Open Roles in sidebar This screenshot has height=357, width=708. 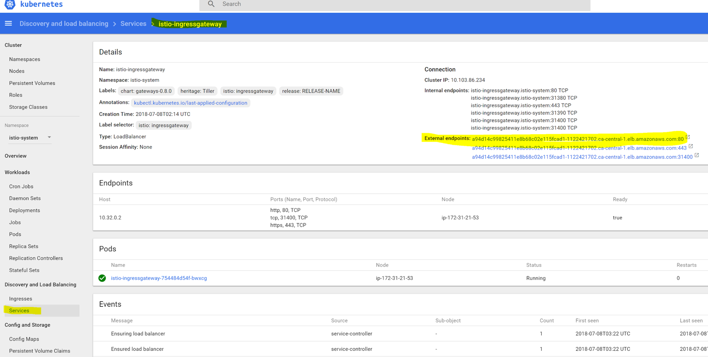point(16,95)
